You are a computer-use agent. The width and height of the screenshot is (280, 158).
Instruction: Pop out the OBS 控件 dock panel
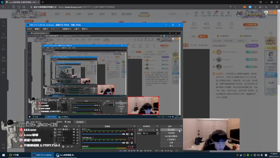[x=181, y=126]
